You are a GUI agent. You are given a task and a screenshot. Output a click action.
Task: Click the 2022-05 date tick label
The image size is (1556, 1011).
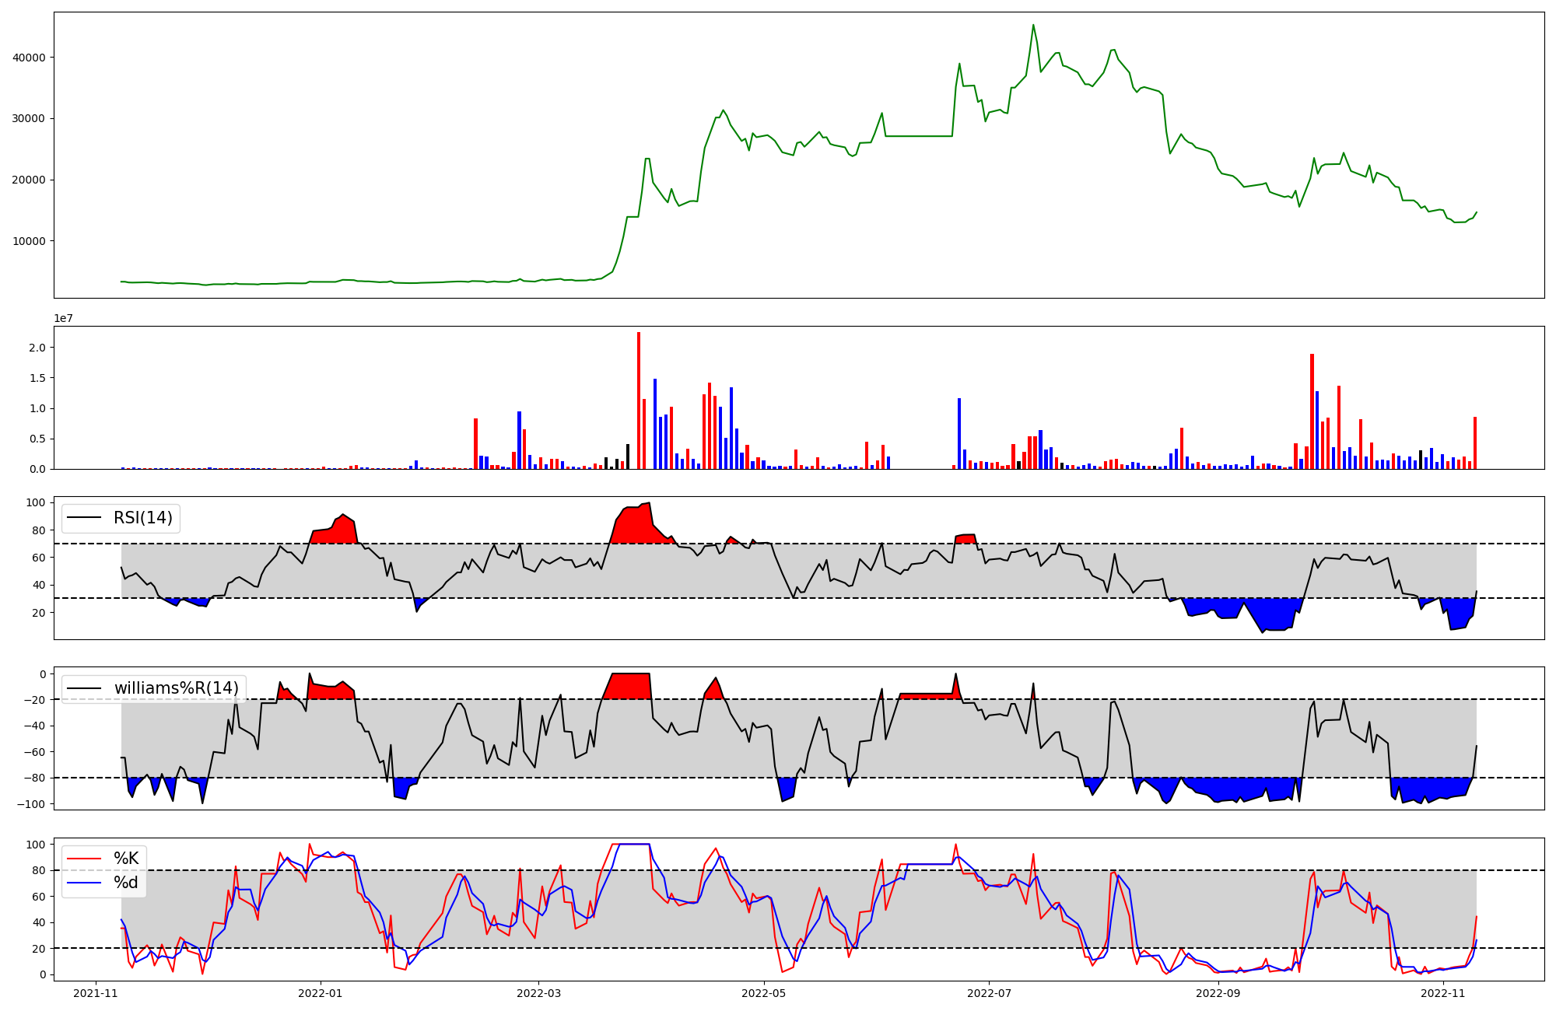click(x=764, y=993)
